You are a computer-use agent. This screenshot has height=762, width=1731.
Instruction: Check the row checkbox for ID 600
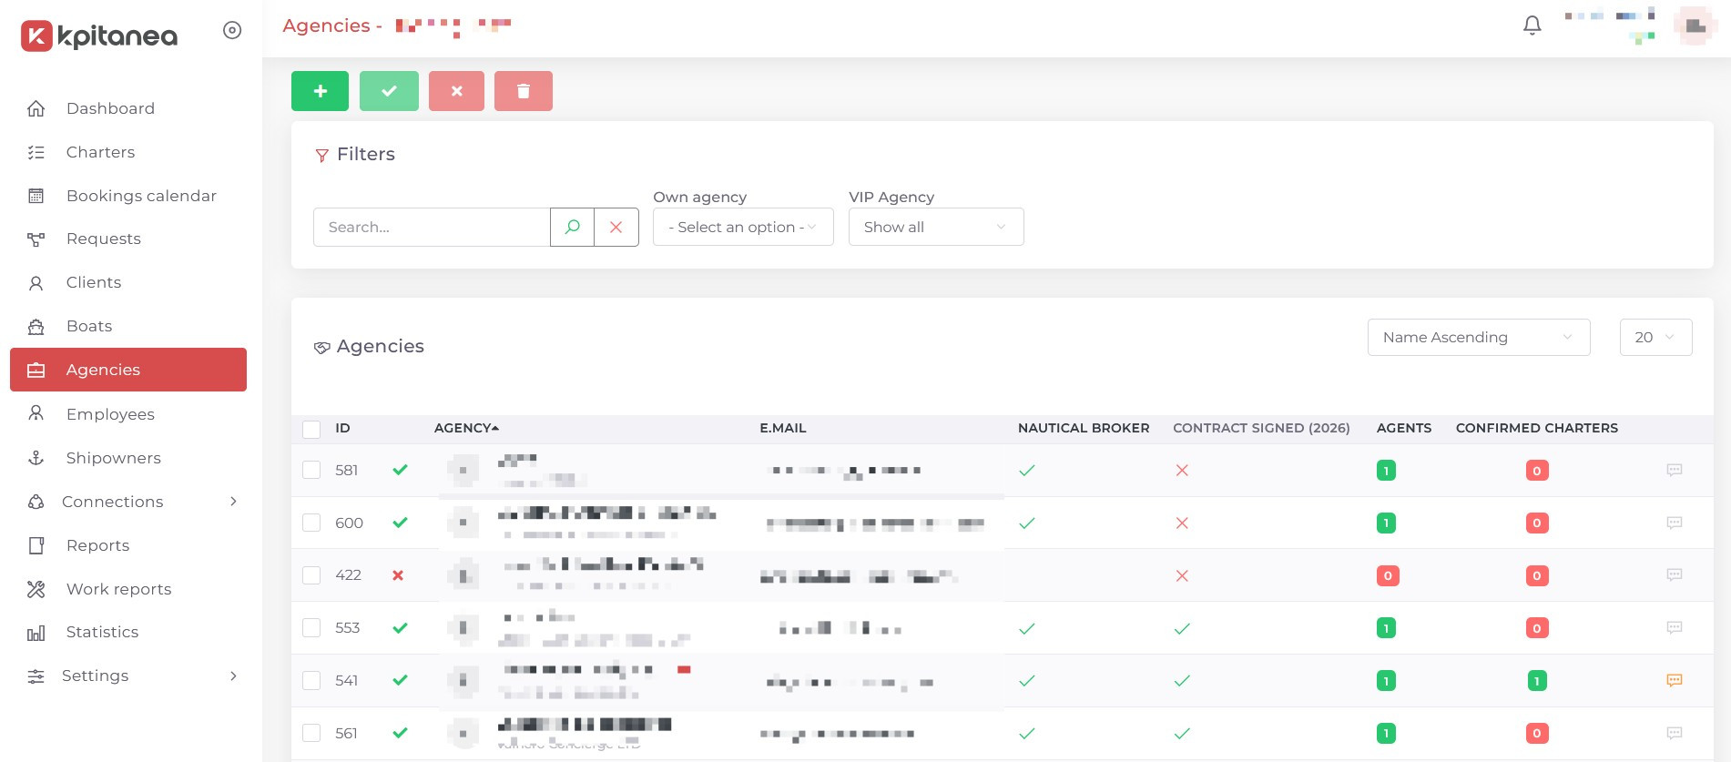pyautogui.click(x=311, y=523)
